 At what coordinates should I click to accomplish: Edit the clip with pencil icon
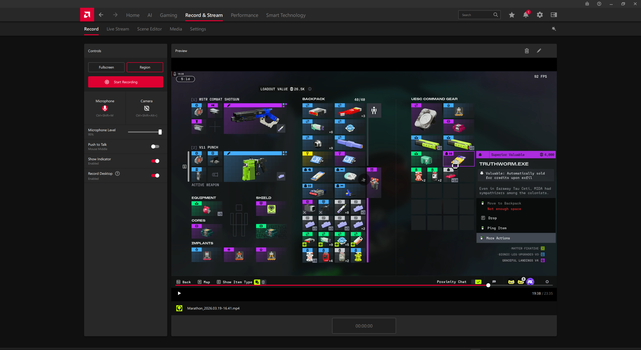click(539, 51)
